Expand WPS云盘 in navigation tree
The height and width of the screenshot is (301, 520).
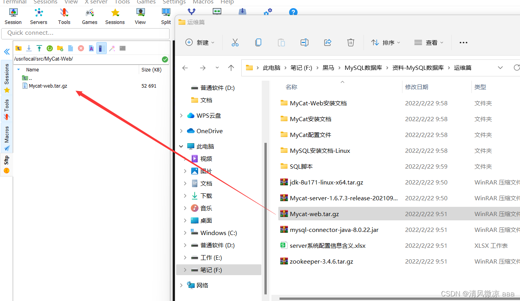coord(181,115)
